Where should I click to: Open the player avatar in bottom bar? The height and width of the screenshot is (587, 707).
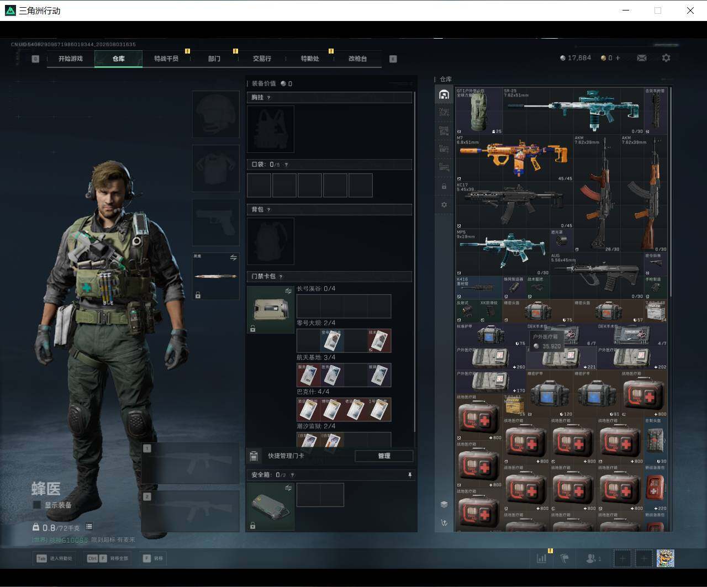tap(665, 558)
